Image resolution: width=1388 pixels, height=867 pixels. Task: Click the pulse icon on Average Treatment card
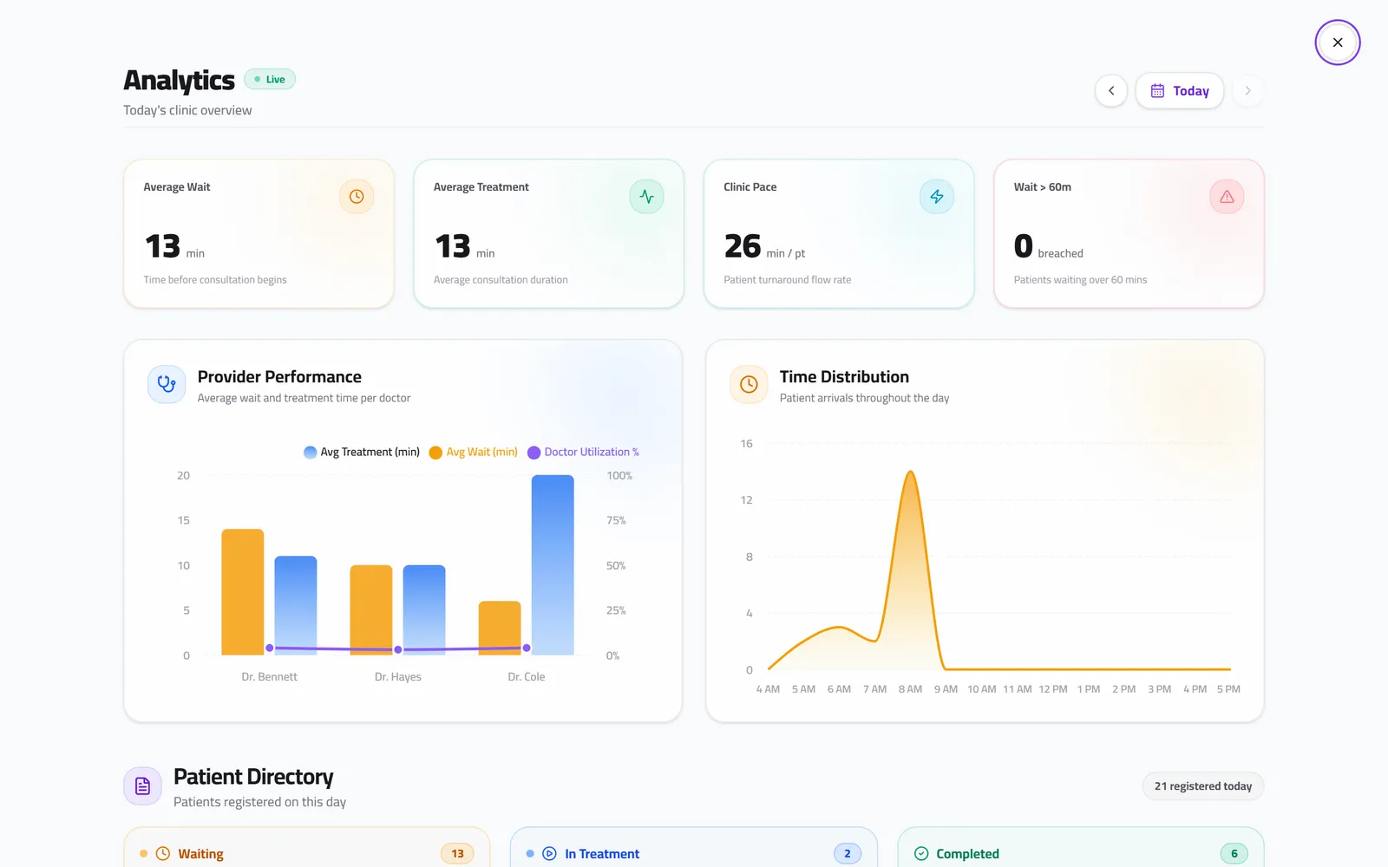[x=646, y=197]
